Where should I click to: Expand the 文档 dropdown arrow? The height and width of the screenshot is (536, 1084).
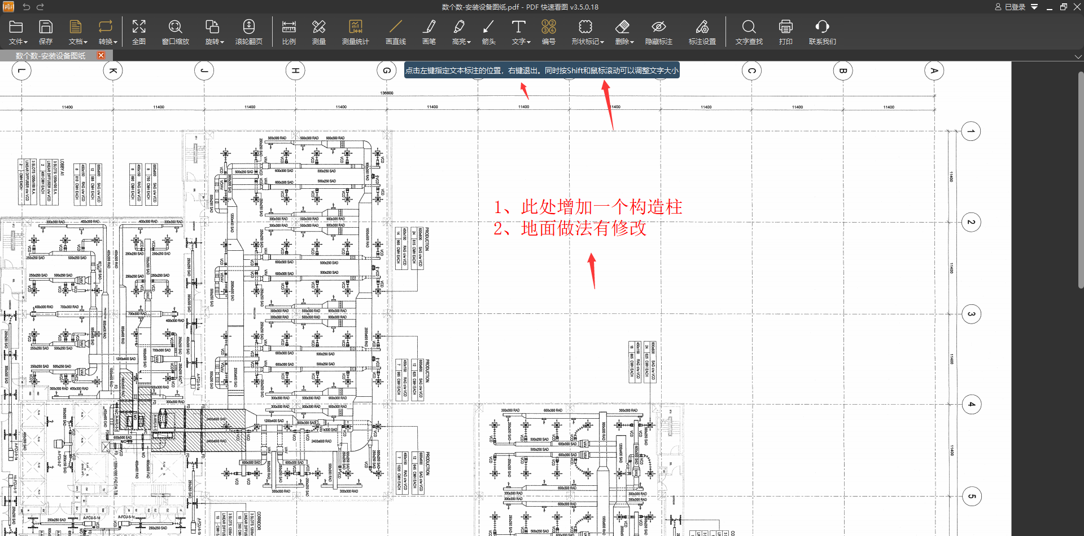86,42
